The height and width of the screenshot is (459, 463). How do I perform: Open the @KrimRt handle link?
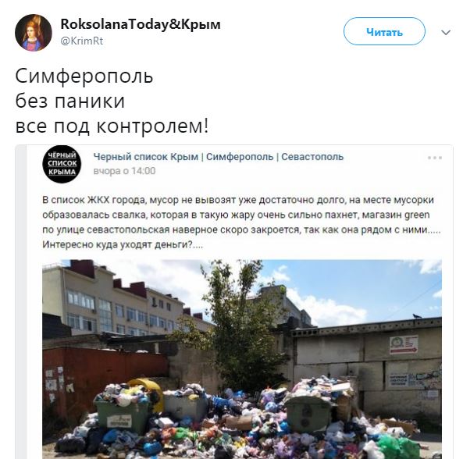pos(82,41)
